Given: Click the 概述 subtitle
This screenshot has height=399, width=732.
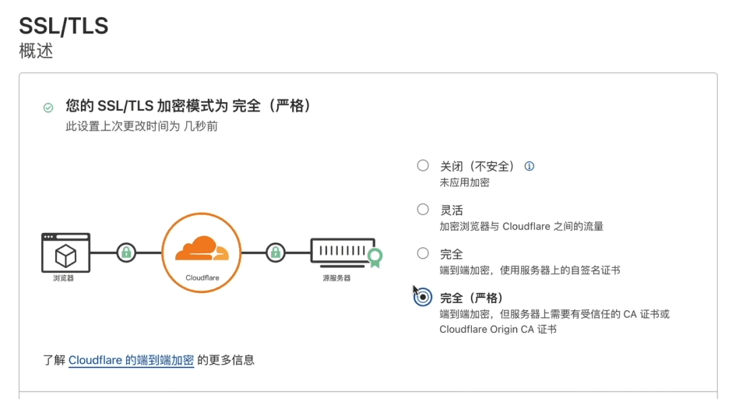Looking at the screenshot, I should tap(36, 51).
